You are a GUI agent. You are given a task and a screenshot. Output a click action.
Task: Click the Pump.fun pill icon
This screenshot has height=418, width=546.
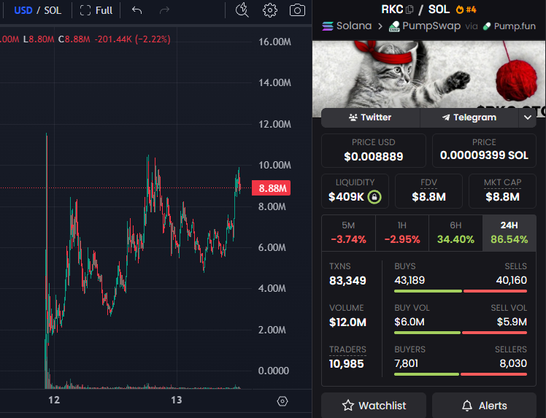pos(487,26)
